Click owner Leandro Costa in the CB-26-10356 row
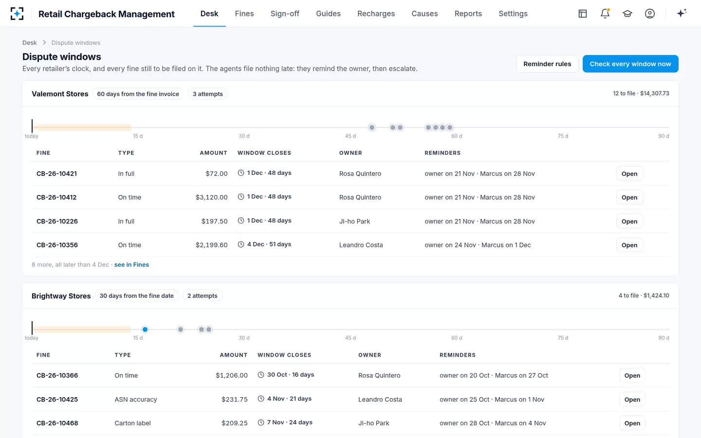The width and height of the screenshot is (701, 438). point(361,245)
